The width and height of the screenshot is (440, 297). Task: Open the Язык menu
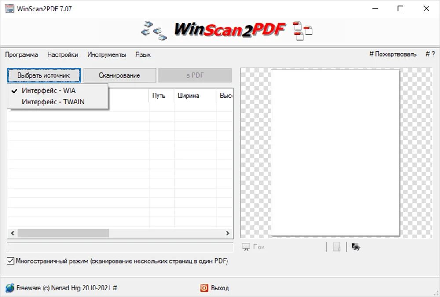pos(143,54)
